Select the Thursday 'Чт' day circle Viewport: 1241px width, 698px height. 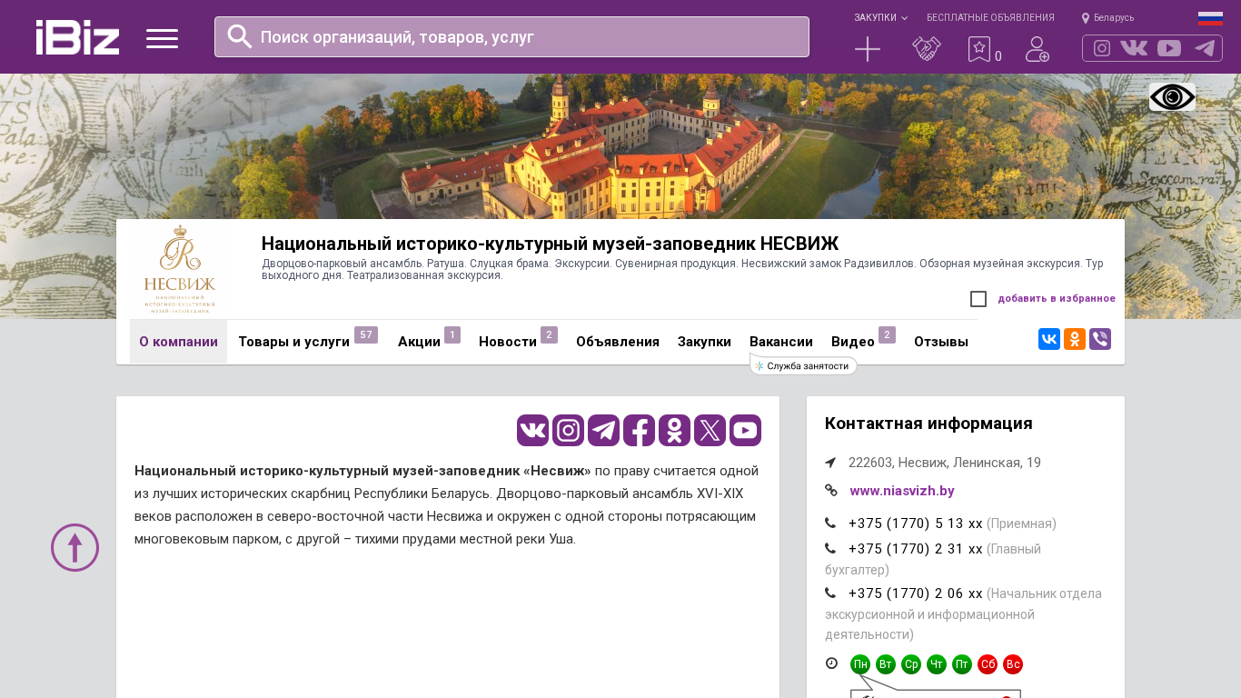937,664
